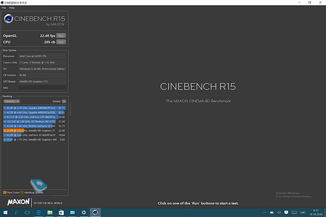
Task: Select ranking row 4 ATI Radeon HD 5770
Action: tap(34, 121)
